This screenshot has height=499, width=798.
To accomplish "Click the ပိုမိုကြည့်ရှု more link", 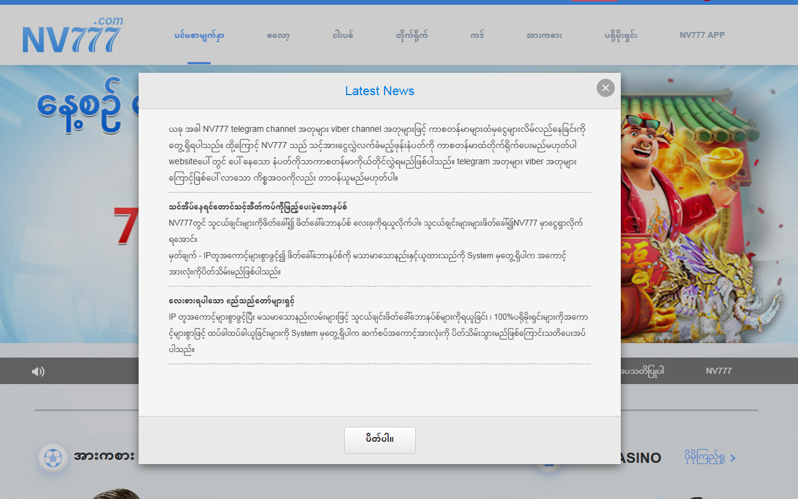I will 710,457.
